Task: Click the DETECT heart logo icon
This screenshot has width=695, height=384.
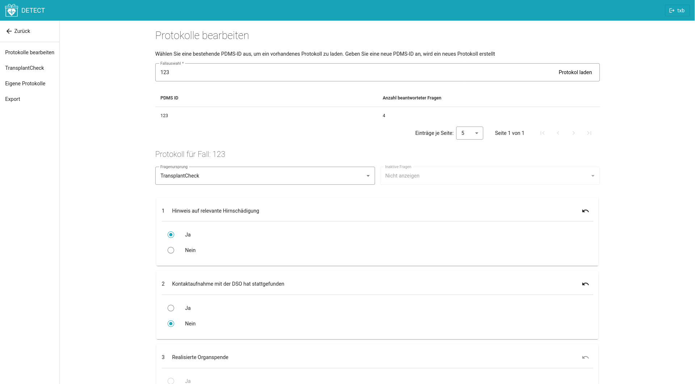Action: 12,10
